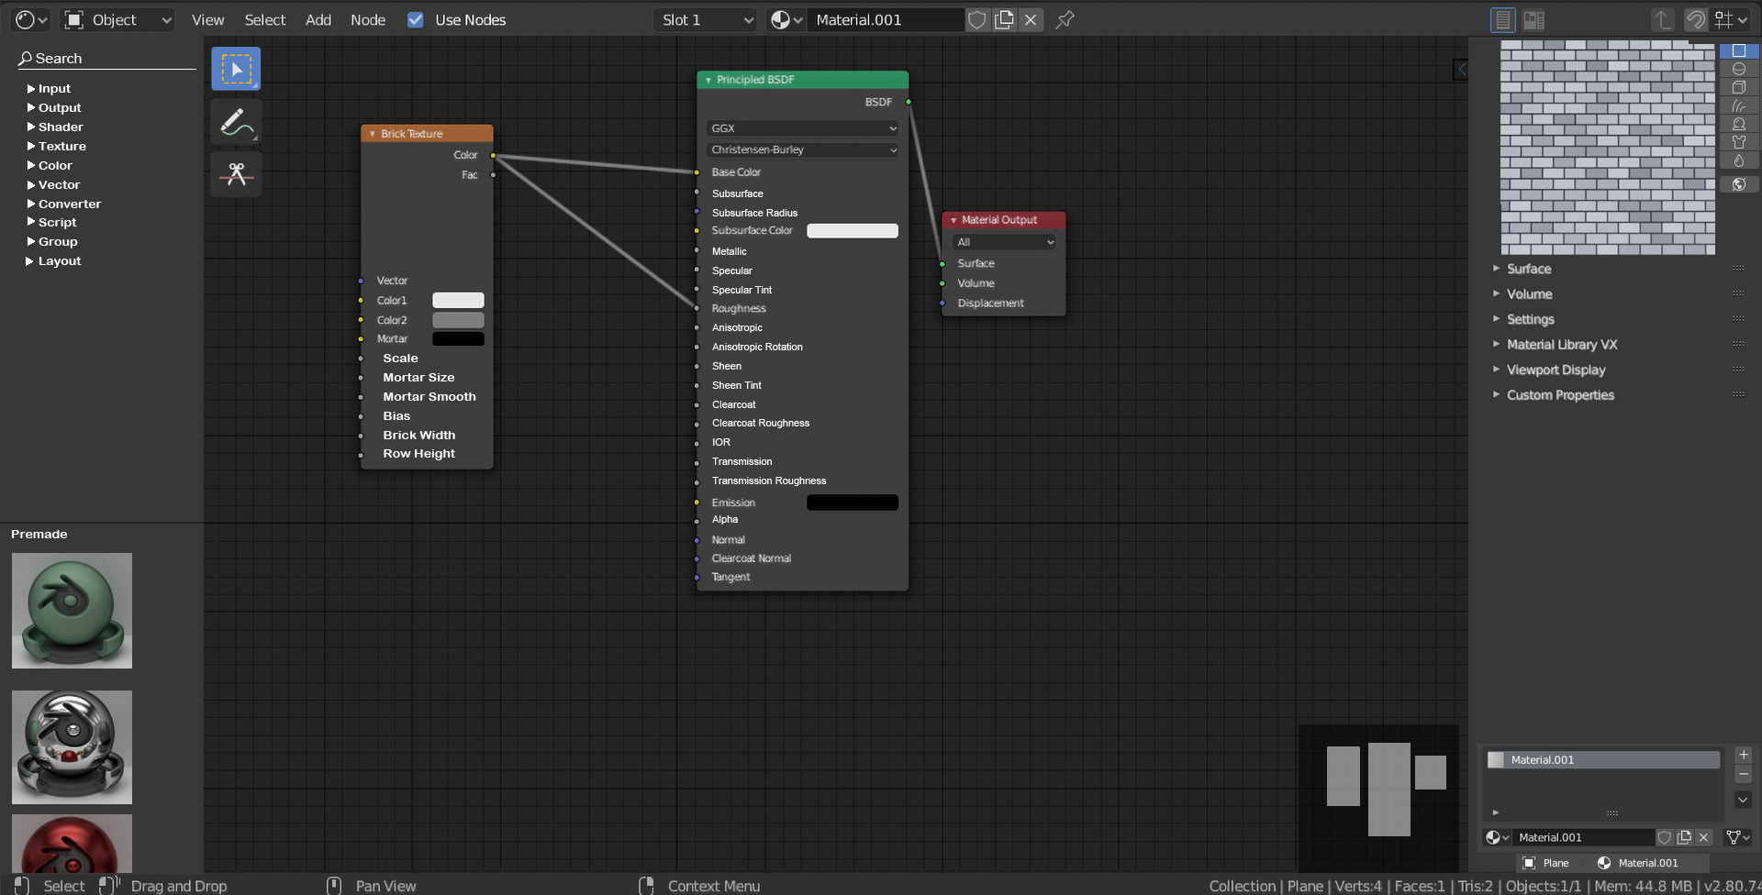Open the Christensen-Burley subsurface dropdown
The height and width of the screenshot is (895, 1762).
click(x=802, y=149)
